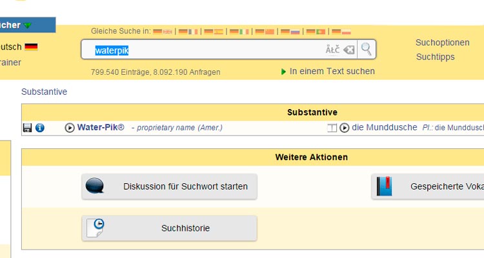
Task: Click the 'In einem Text suchen' link
Action: (x=332, y=72)
